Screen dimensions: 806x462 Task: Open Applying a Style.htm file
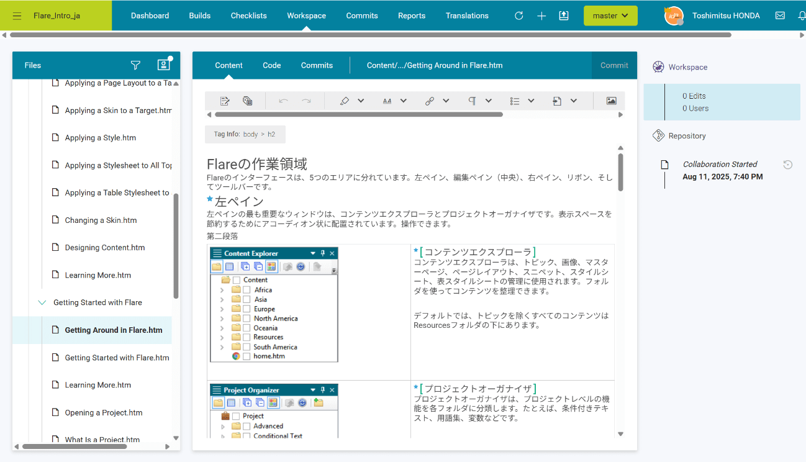click(x=100, y=138)
